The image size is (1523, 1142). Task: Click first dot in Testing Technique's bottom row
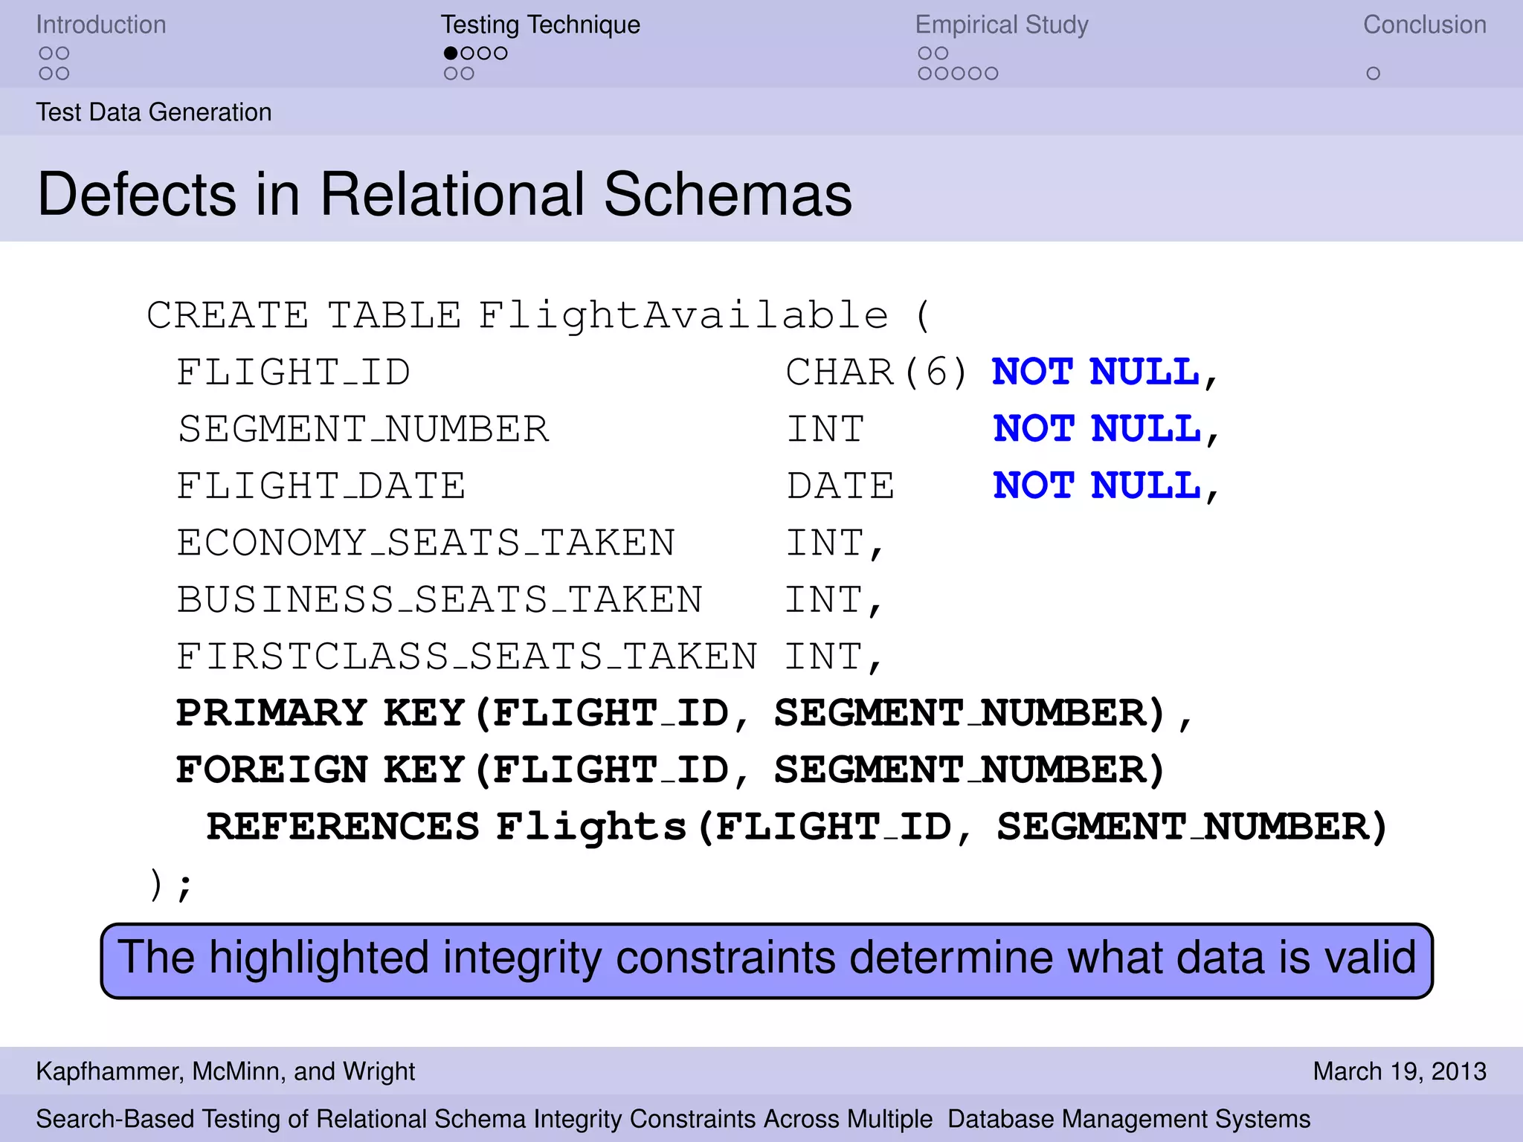[x=451, y=74]
